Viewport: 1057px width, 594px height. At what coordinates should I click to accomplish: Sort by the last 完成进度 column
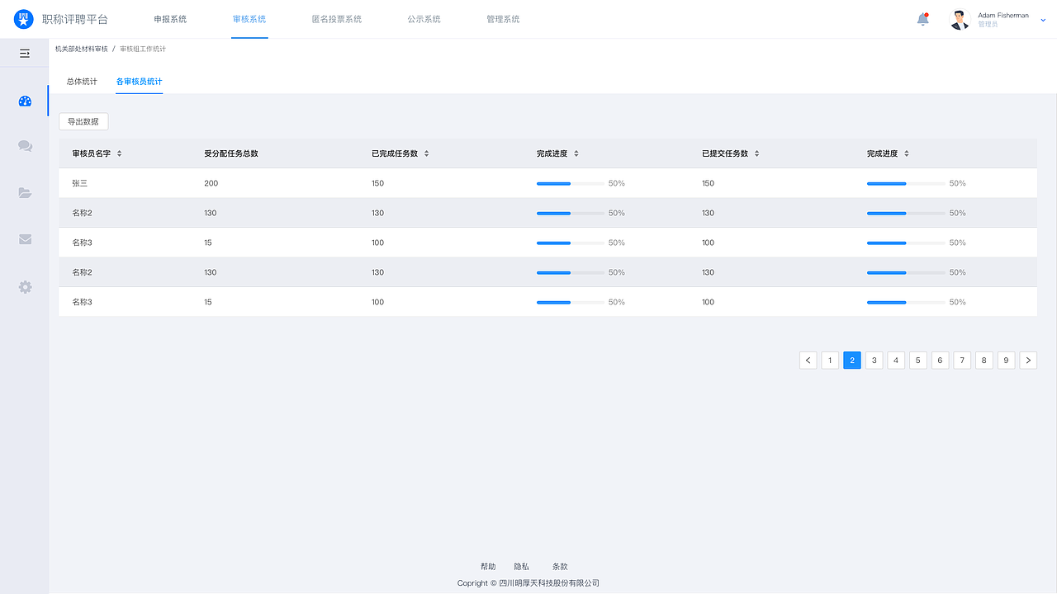pyautogui.click(x=907, y=153)
